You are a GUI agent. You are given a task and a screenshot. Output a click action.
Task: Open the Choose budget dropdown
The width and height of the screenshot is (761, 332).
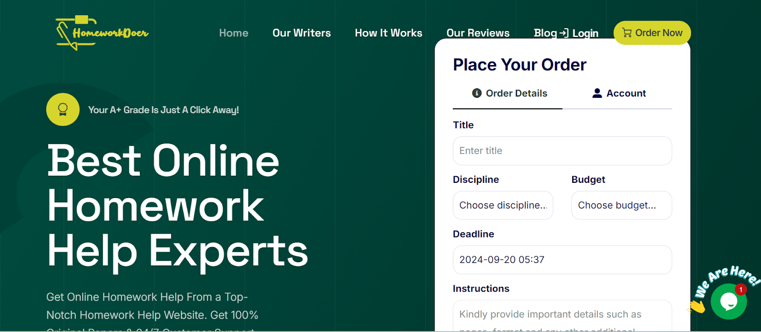pos(622,205)
